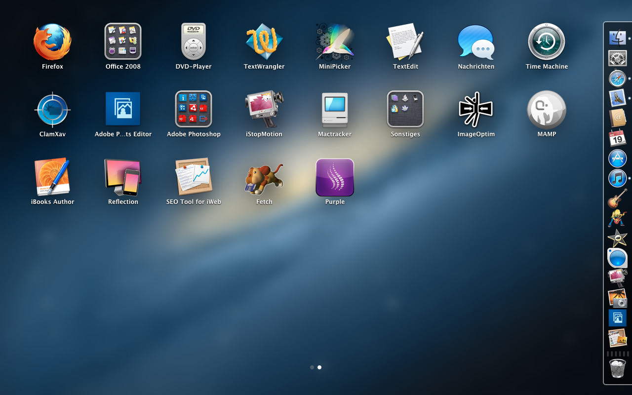This screenshot has width=632, height=395.
Task: Switch to first Launchpad page dot
Action: click(x=312, y=367)
